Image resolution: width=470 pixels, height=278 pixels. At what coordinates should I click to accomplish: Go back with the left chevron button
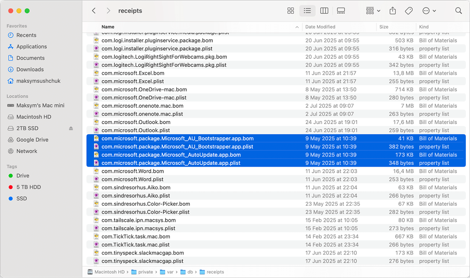94,11
